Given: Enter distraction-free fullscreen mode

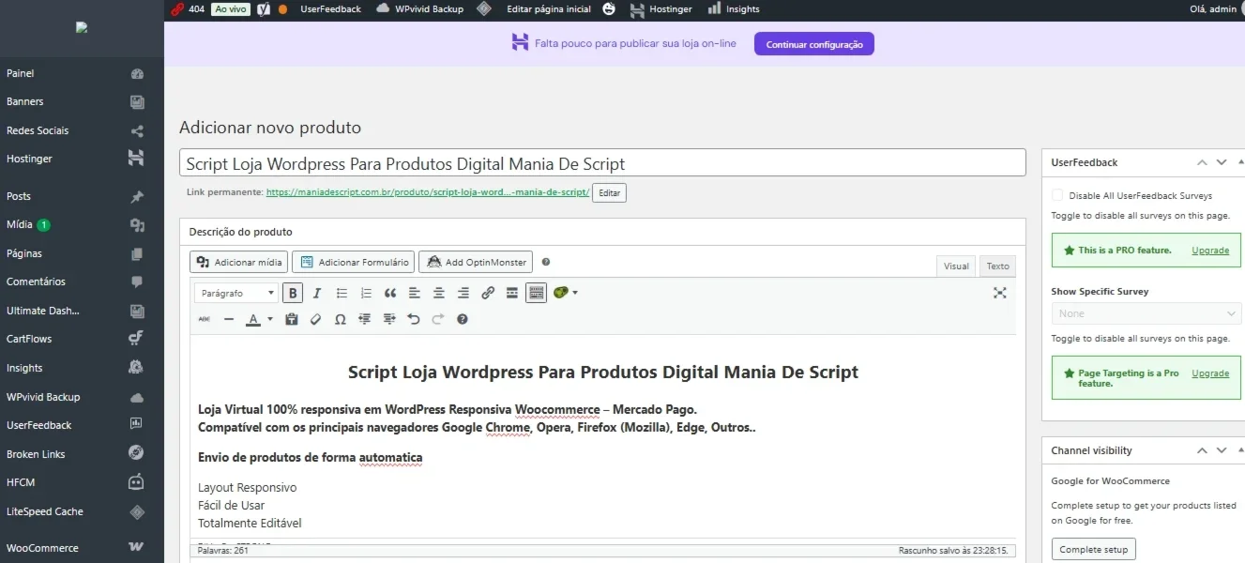Looking at the screenshot, I should pyautogui.click(x=1000, y=293).
